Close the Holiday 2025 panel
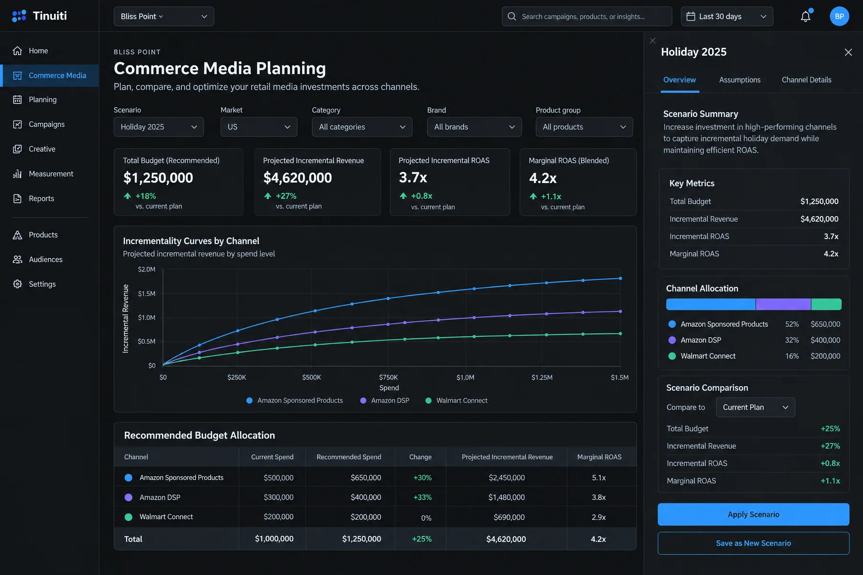 pyautogui.click(x=848, y=52)
